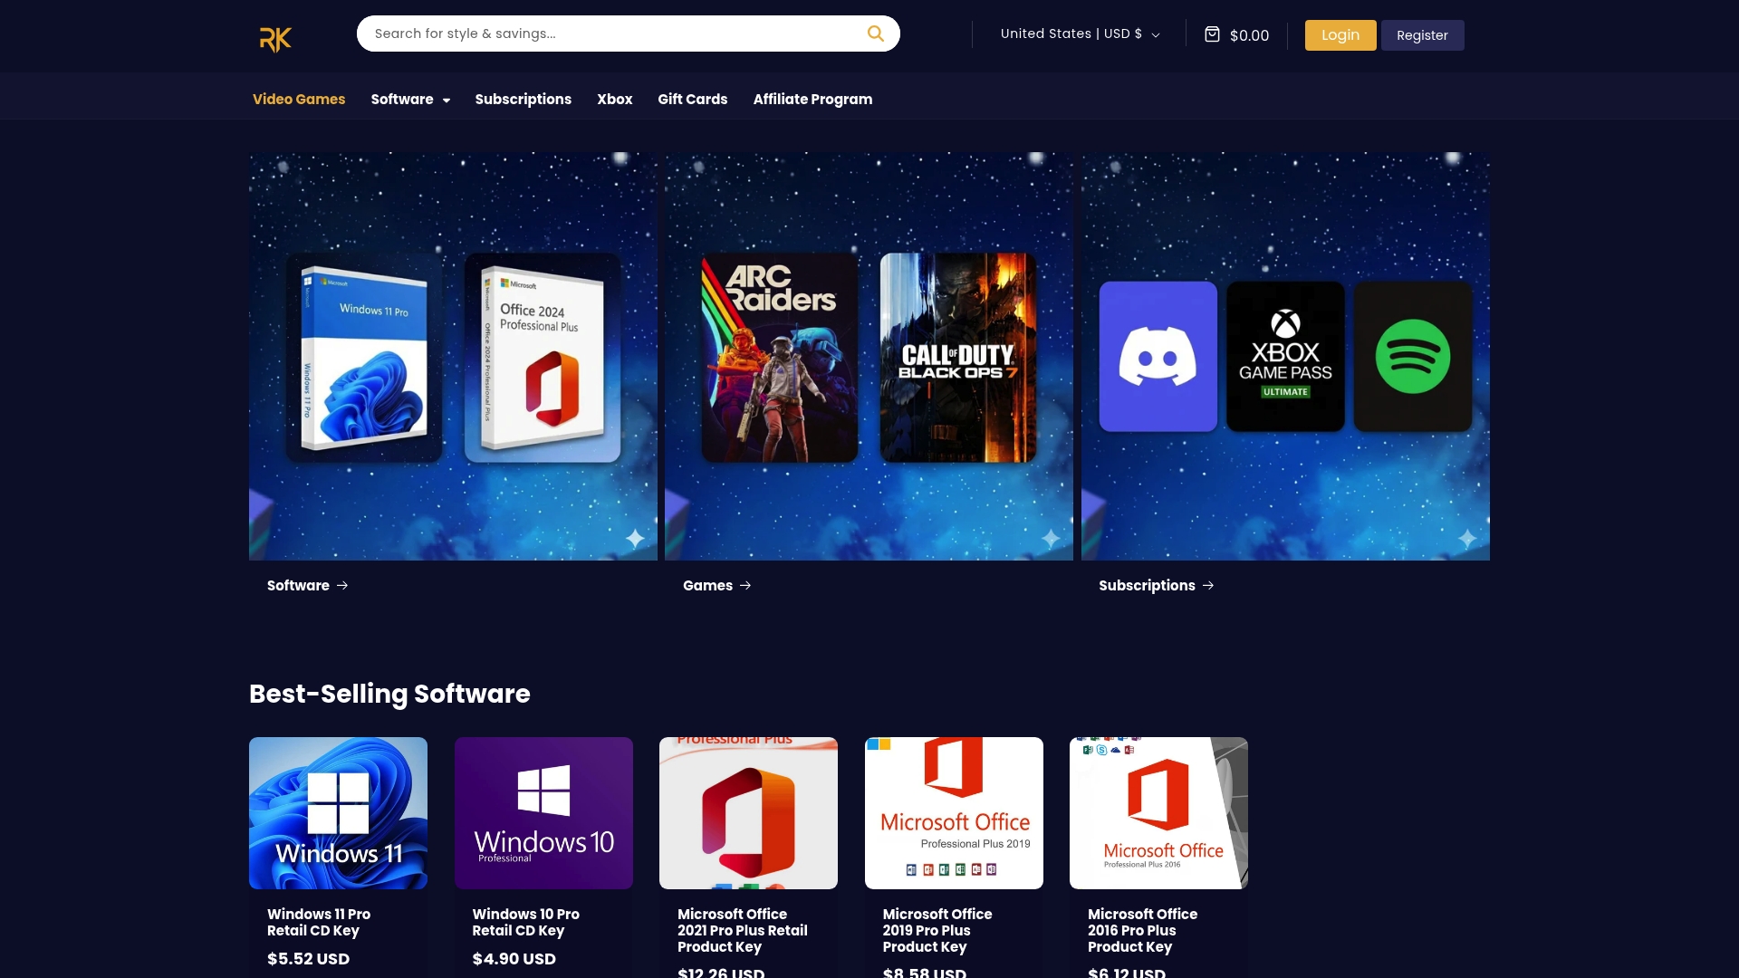Click the Spotify tile icon

(x=1412, y=357)
